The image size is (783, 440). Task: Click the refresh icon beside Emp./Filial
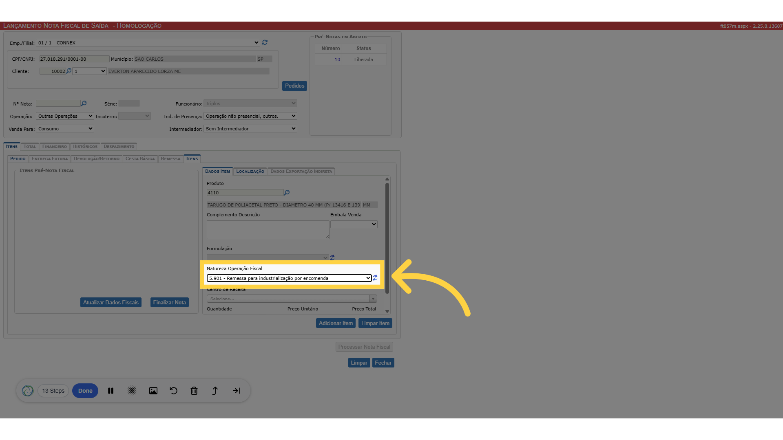pyautogui.click(x=265, y=42)
